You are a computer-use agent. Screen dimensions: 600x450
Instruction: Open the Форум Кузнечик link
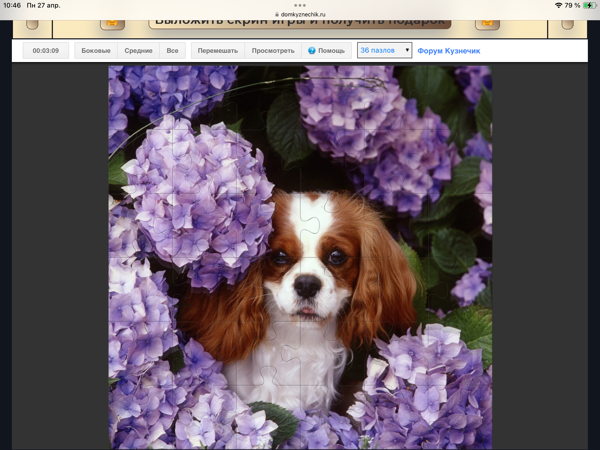tap(449, 51)
